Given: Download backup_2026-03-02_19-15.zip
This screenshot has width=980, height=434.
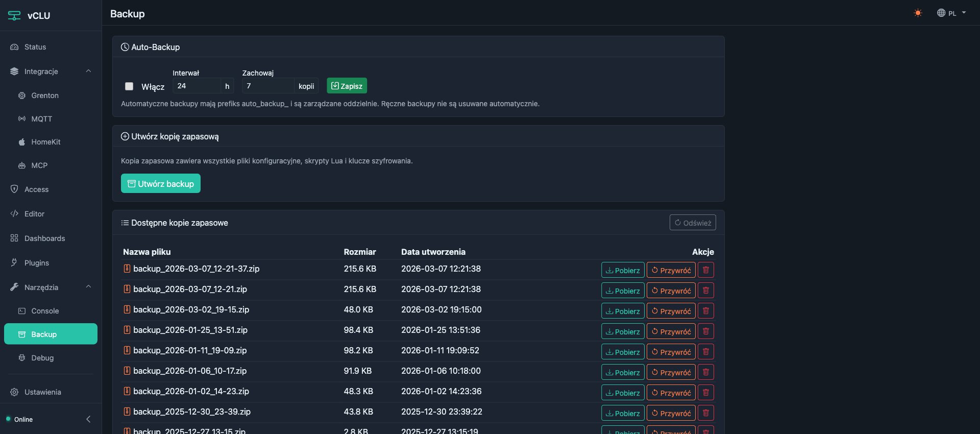Looking at the screenshot, I should 623,311.
